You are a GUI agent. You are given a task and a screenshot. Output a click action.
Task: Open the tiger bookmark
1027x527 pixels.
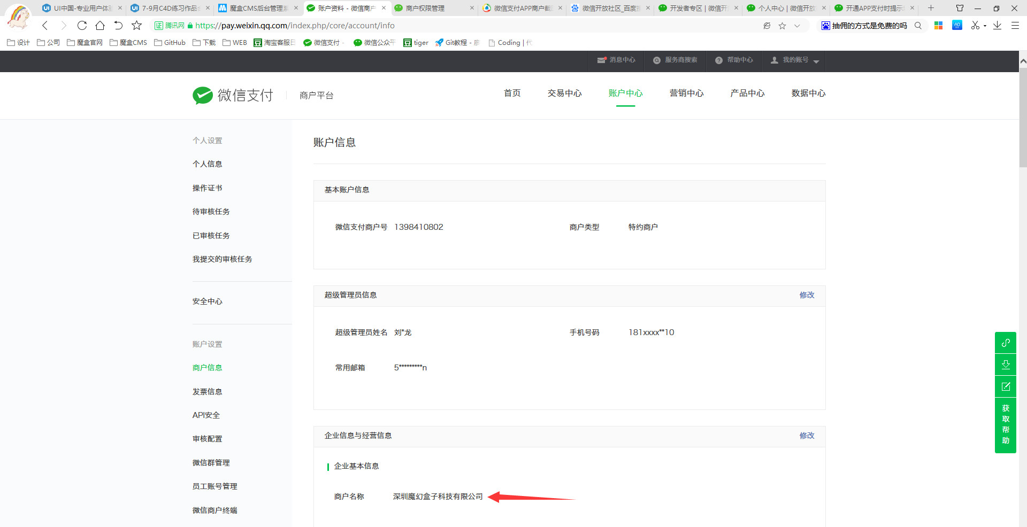pos(416,43)
